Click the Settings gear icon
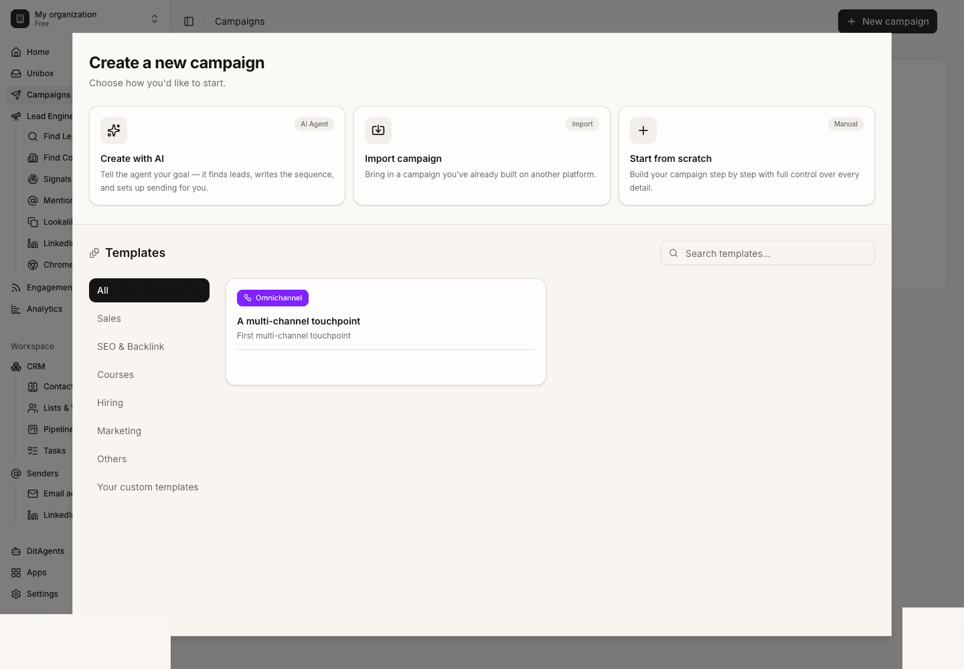Screen dimensions: 964x669 (x=16, y=594)
